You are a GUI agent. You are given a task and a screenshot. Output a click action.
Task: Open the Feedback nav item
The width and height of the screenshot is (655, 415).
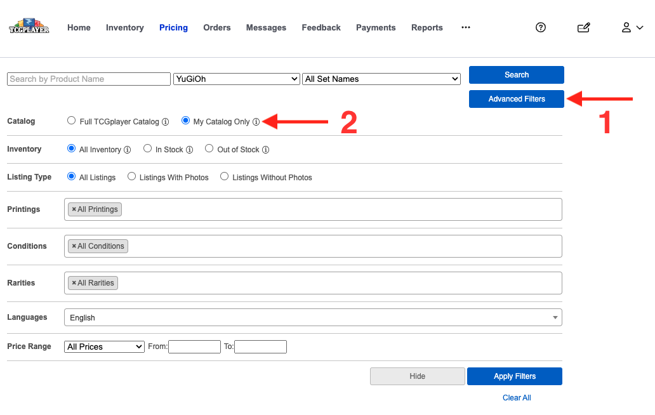click(321, 27)
